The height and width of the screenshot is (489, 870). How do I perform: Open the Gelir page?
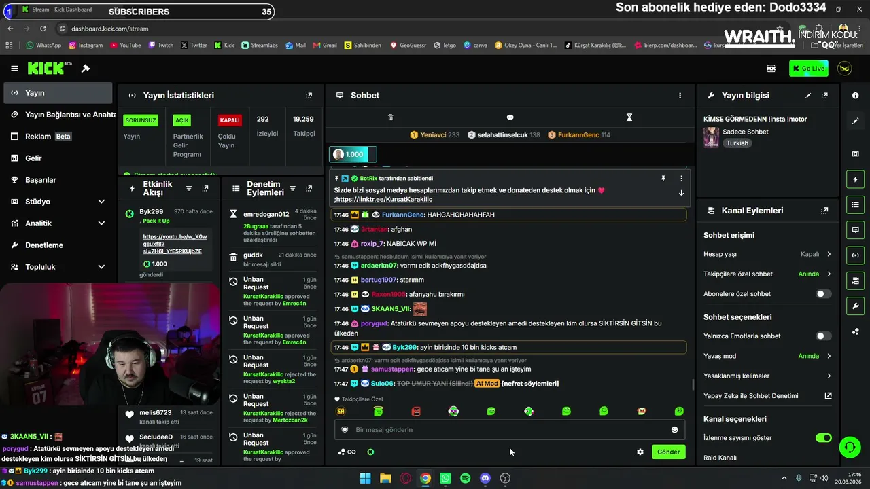[x=56, y=158]
